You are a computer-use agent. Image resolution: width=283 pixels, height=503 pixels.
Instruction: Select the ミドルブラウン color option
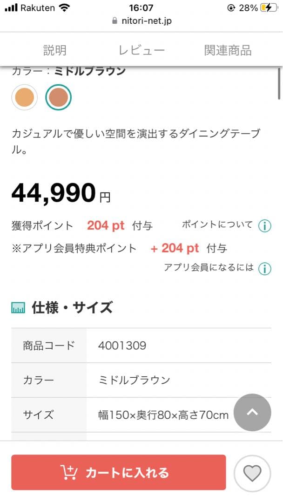[x=58, y=96]
